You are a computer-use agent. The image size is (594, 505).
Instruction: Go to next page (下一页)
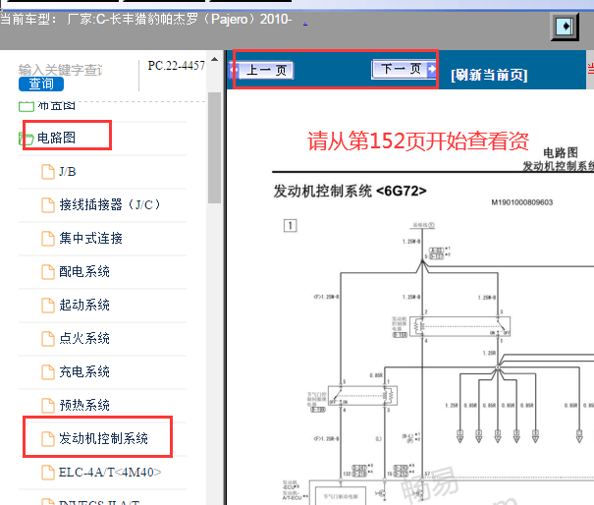coord(405,69)
